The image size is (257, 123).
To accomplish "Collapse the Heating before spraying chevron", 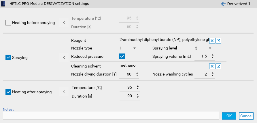I will point(64,23).
